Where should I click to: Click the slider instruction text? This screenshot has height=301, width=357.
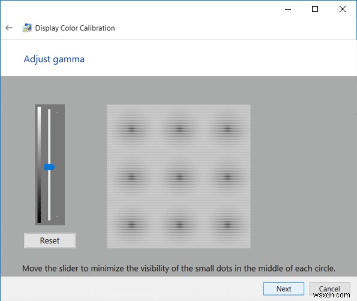[179, 269]
